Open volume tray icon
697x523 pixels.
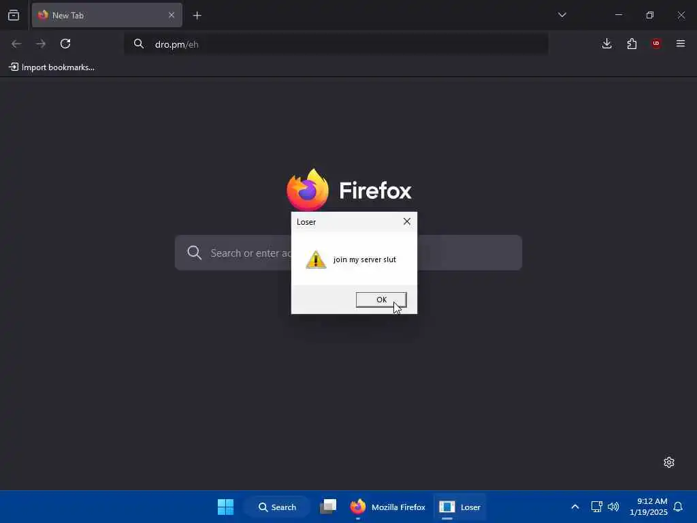point(613,507)
